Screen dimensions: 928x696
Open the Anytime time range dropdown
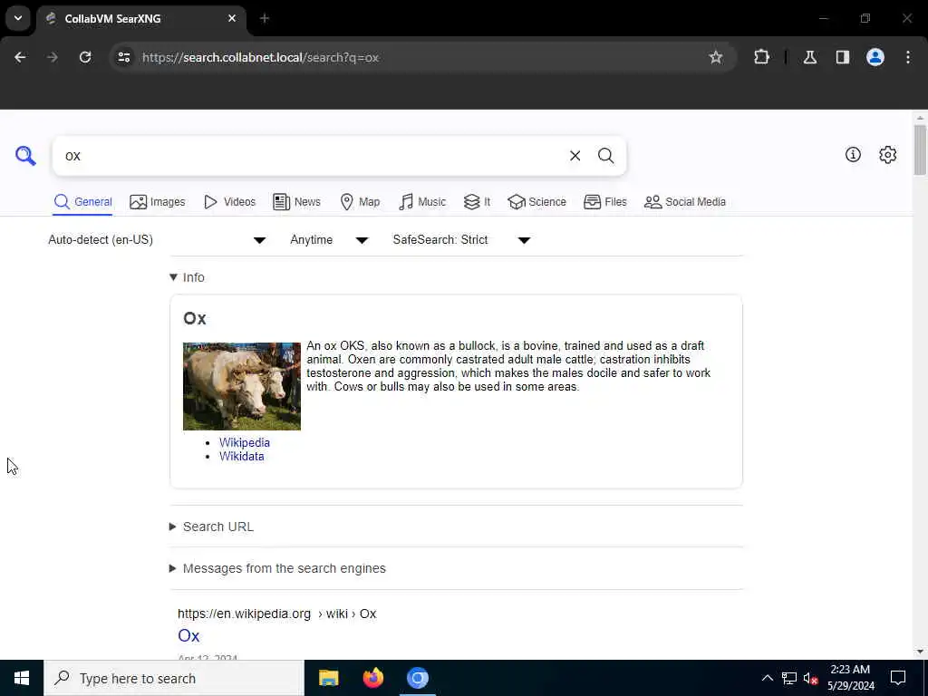pos(329,239)
